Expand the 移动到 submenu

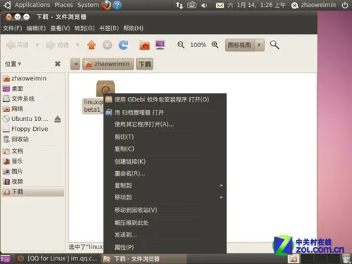click(165, 197)
